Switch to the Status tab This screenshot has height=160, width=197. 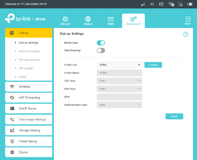[88, 21]
